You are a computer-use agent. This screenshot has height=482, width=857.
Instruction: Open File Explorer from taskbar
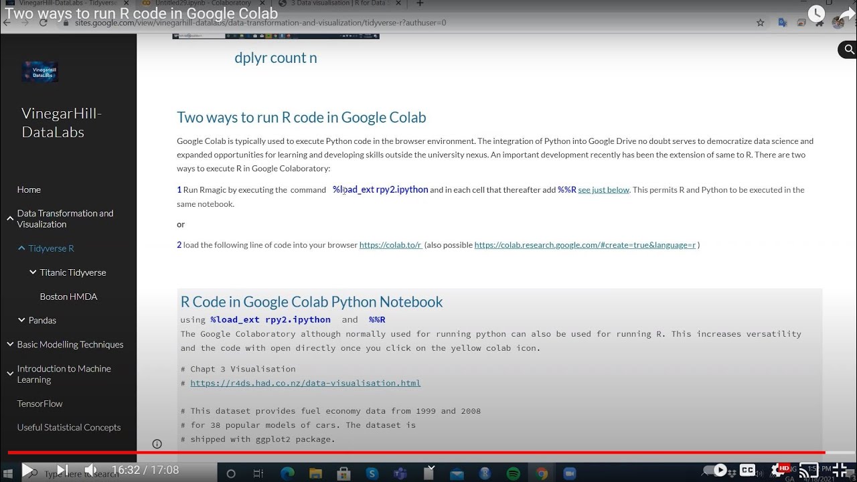(x=315, y=474)
